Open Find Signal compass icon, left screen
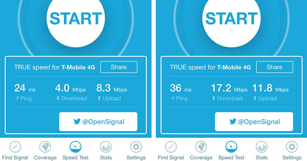Screen dimensions: 307x161 click(15, 147)
